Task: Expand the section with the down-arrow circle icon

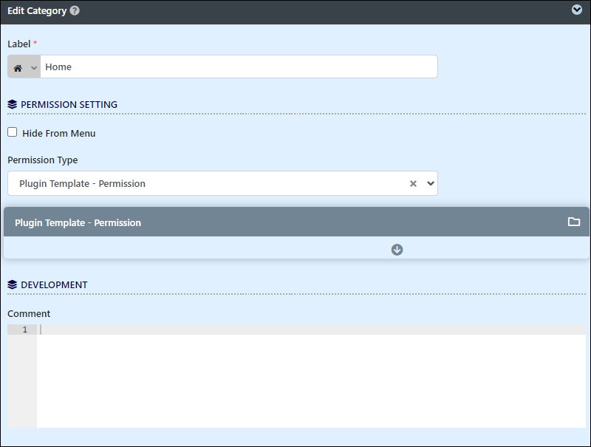Action: click(397, 250)
